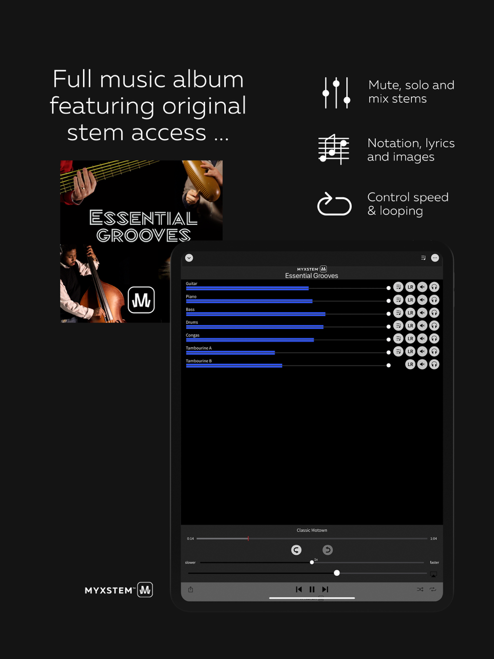Click the master volume slider knob
Screen dimensions: 494x659
tap(337, 573)
